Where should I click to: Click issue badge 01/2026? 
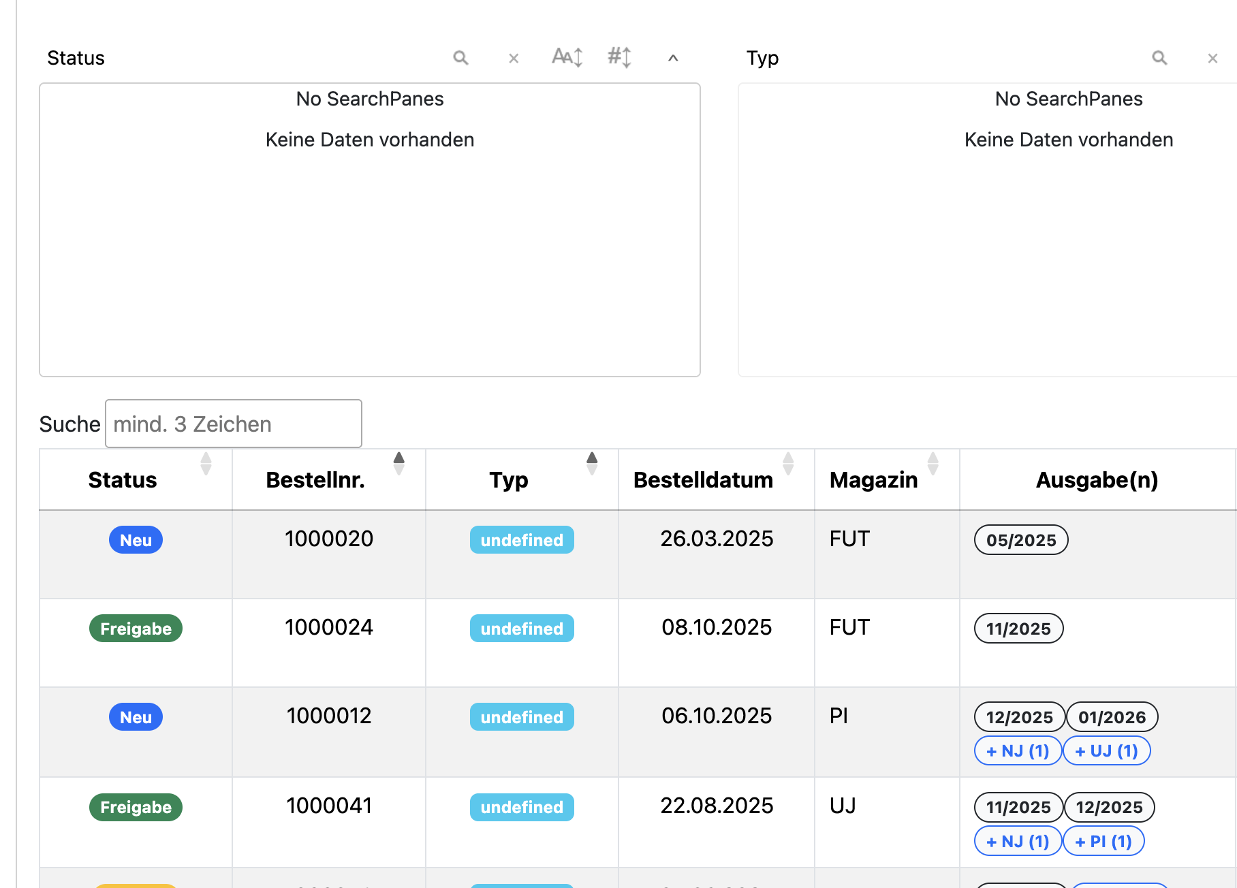1112,717
